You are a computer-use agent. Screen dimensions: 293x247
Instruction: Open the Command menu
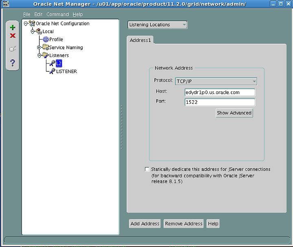(x=57, y=14)
